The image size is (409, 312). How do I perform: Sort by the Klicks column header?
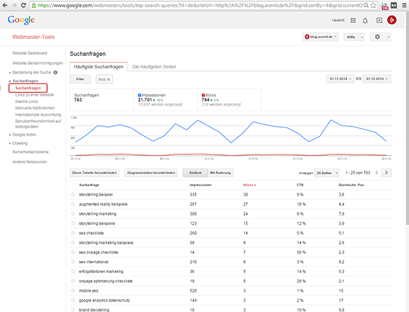[x=249, y=185]
